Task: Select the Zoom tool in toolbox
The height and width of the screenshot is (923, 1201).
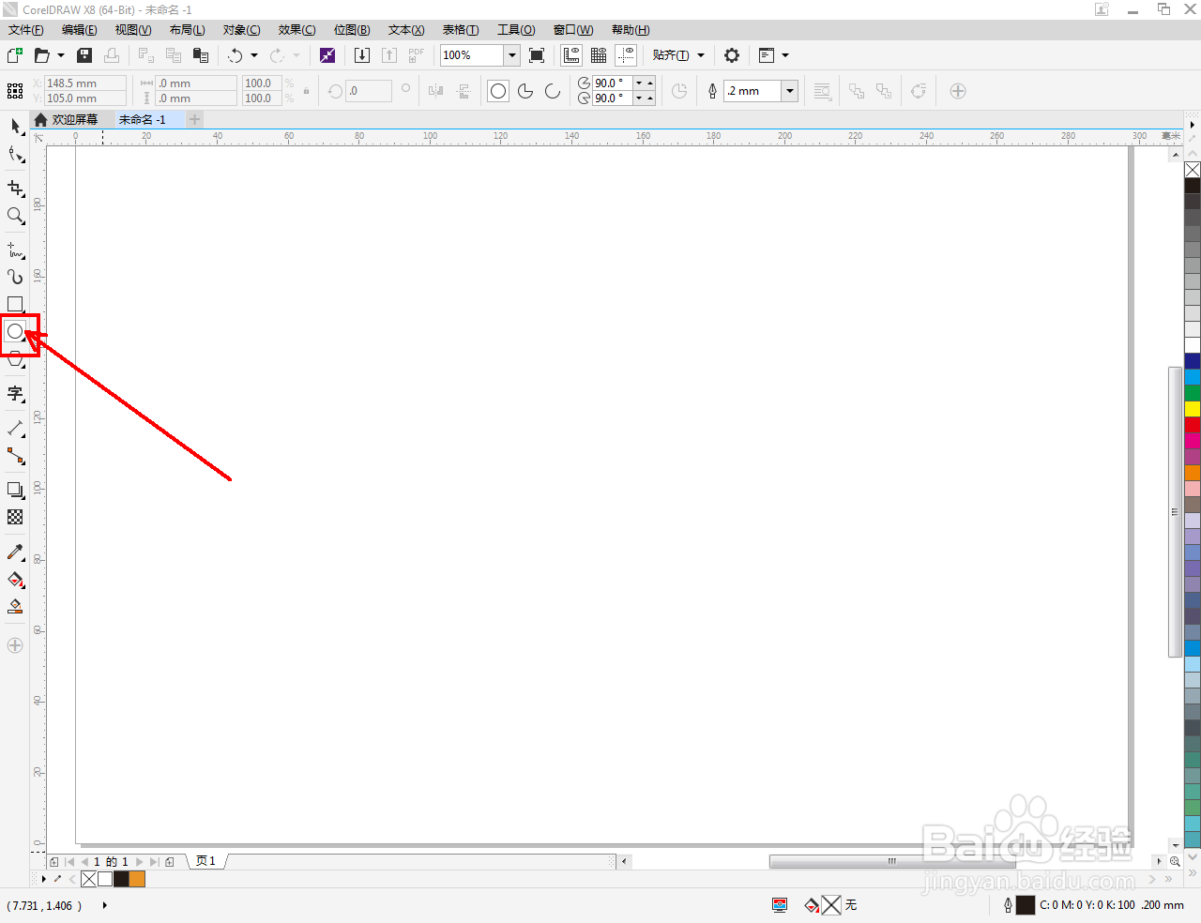Action: tap(15, 216)
